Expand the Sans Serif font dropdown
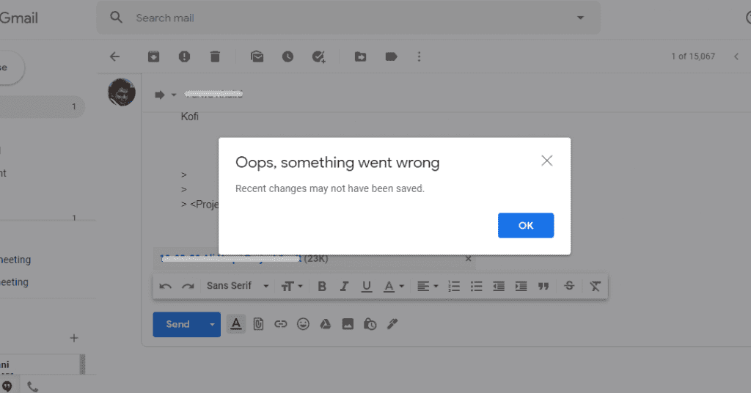Screen dimensions: 751x393 [238, 286]
